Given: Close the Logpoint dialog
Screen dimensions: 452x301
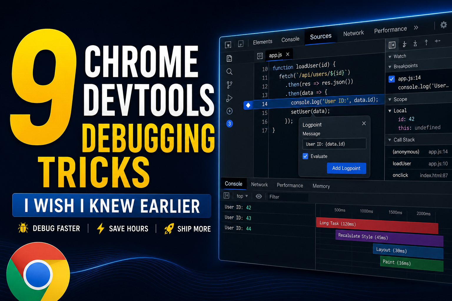Looking at the screenshot, I should click(x=364, y=123).
